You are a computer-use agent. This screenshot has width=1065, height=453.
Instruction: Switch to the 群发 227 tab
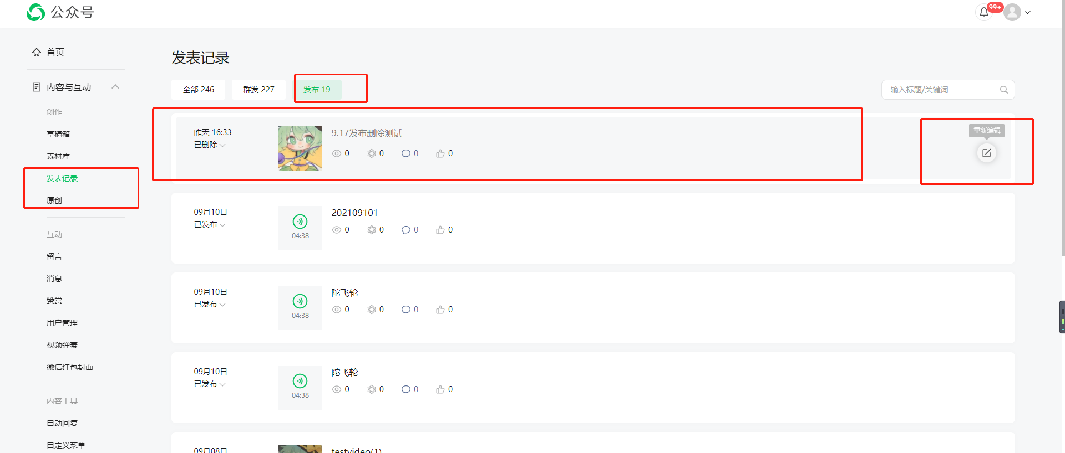click(x=258, y=90)
